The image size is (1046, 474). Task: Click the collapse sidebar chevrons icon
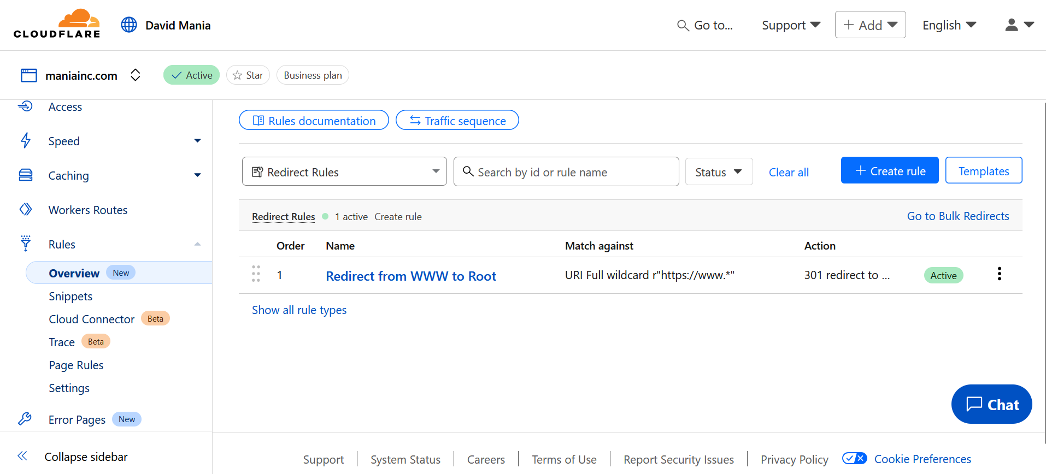(22, 456)
